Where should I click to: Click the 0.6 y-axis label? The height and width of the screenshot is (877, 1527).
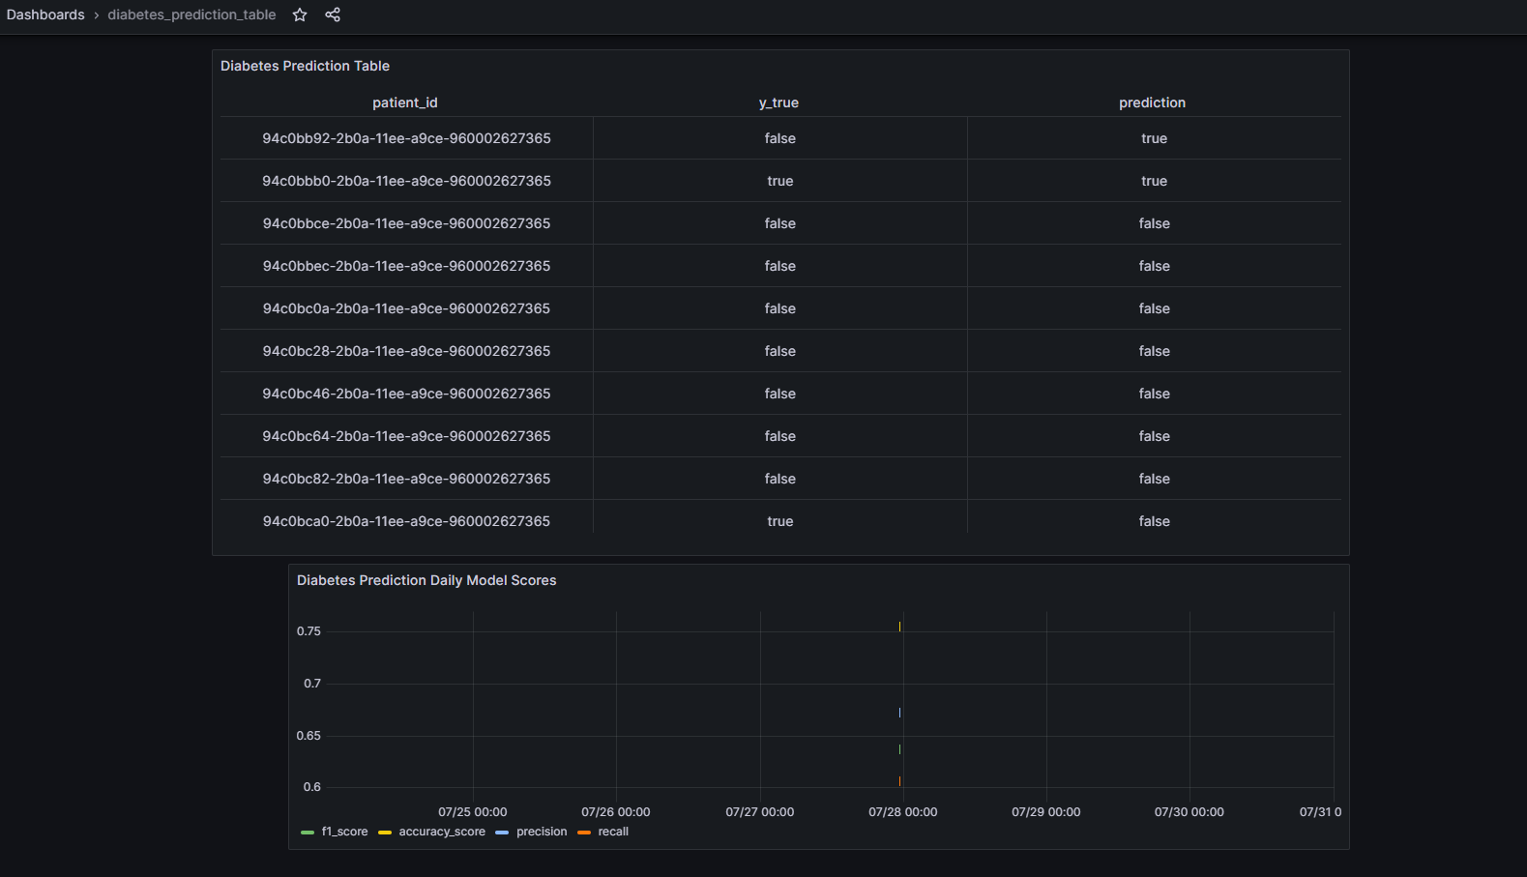coord(311,787)
